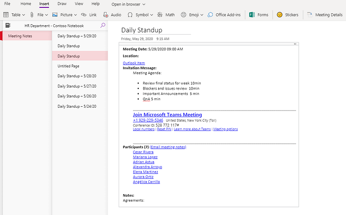Expand the Symbol dropdown arrow

coord(152,15)
